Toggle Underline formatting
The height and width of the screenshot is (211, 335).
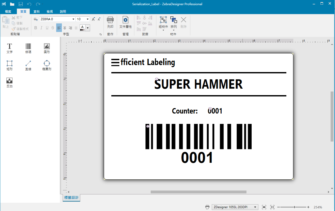tap(47, 28)
